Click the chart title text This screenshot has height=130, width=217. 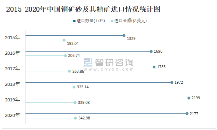coord(83,10)
